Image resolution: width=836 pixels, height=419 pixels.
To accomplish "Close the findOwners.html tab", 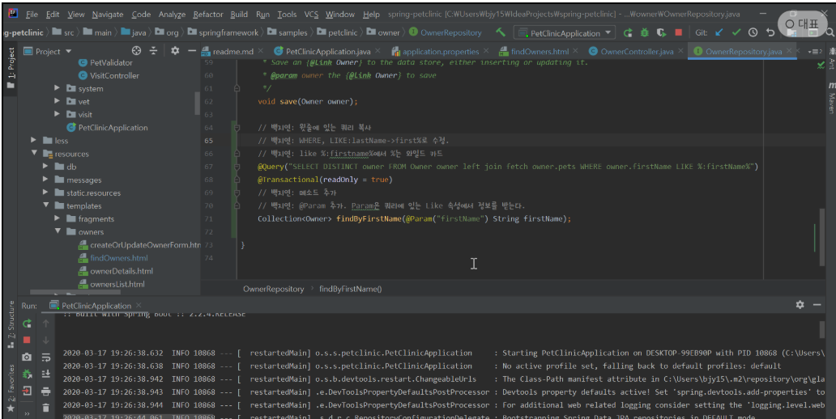I will [575, 51].
